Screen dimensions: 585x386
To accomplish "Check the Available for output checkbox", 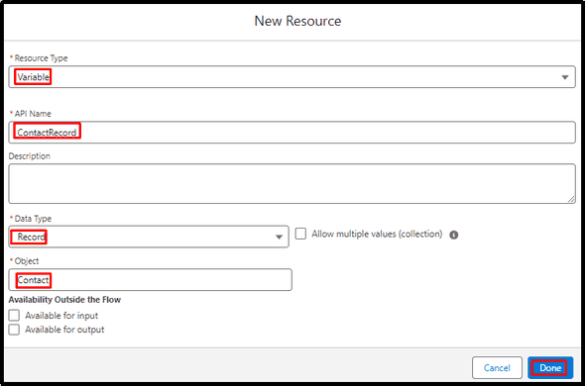I will (x=14, y=330).
